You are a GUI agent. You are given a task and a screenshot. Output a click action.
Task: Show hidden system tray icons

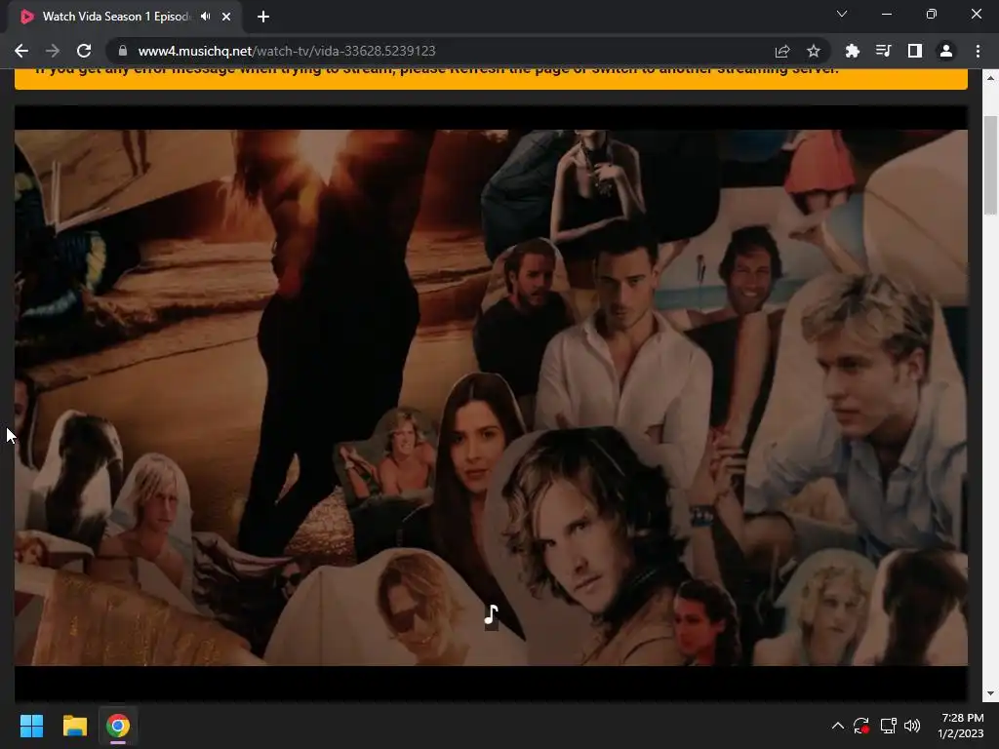coord(838,726)
